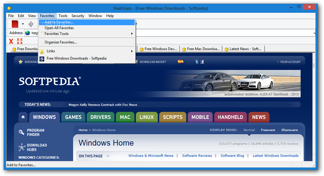This screenshot has height=176, width=324.
Task: Open the Tools menu
Action: [x=63, y=16]
